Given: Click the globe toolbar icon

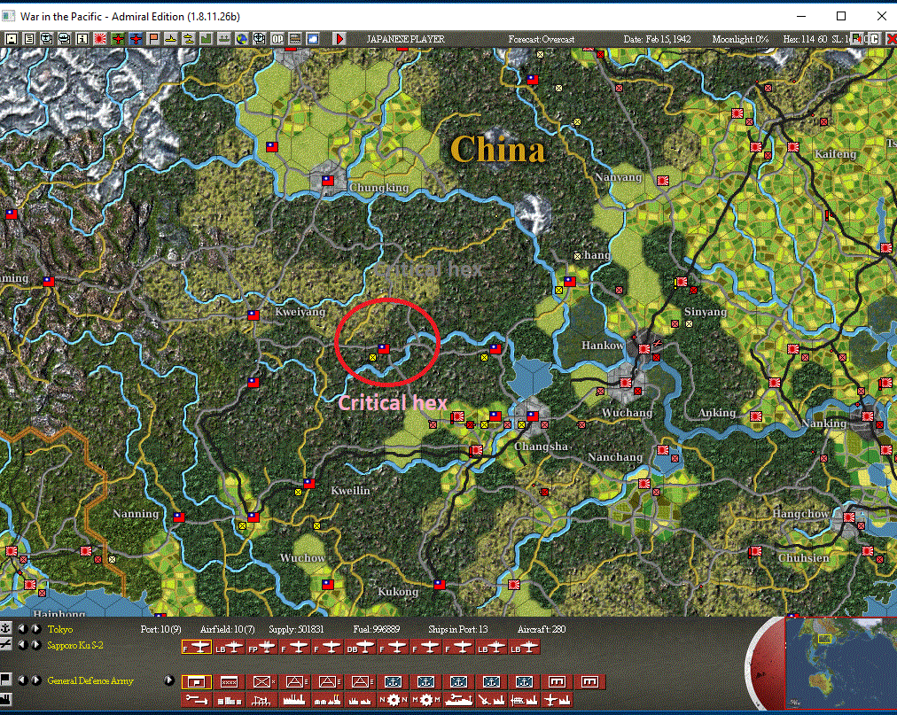Looking at the screenshot, I should point(241,39).
